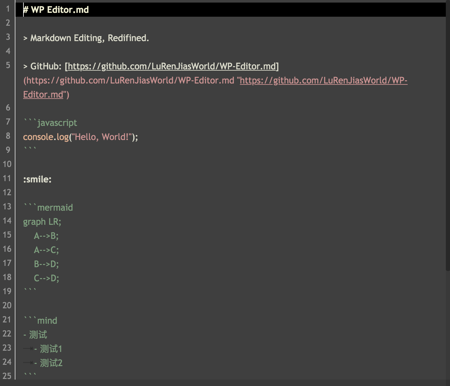Select gutter line number 13

(x=7, y=206)
